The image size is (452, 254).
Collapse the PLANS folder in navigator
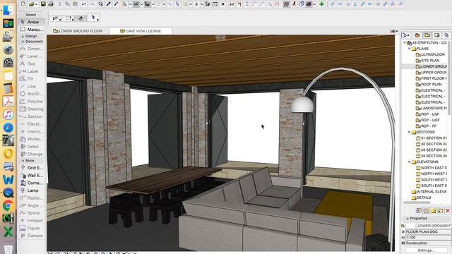(x=409, y=49)
